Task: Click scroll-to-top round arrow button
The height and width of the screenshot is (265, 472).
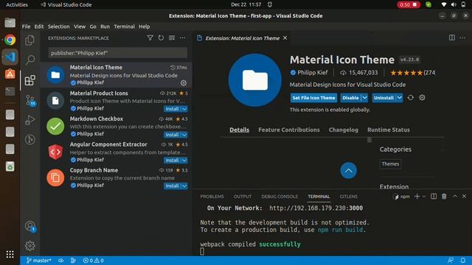Action: coord(348,170)
